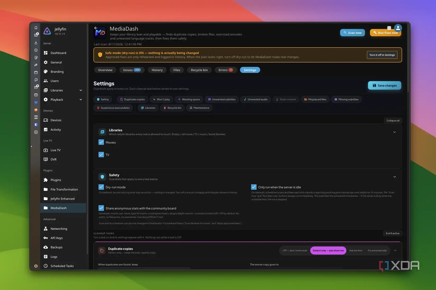Click the Libraries section icon in settings card
This screenshot has width=436, height=290.
point(102,132)
